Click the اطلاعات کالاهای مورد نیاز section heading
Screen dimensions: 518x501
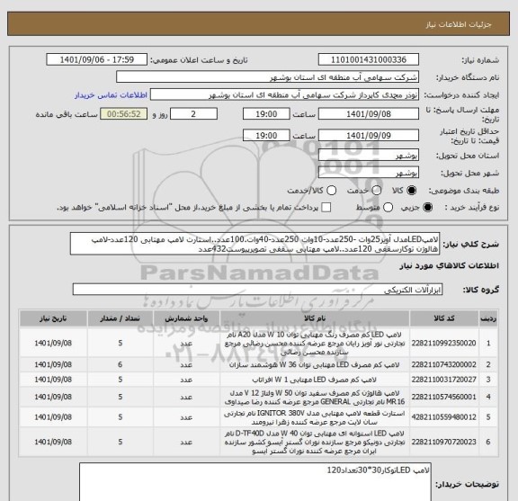click(x=450, y=265)
